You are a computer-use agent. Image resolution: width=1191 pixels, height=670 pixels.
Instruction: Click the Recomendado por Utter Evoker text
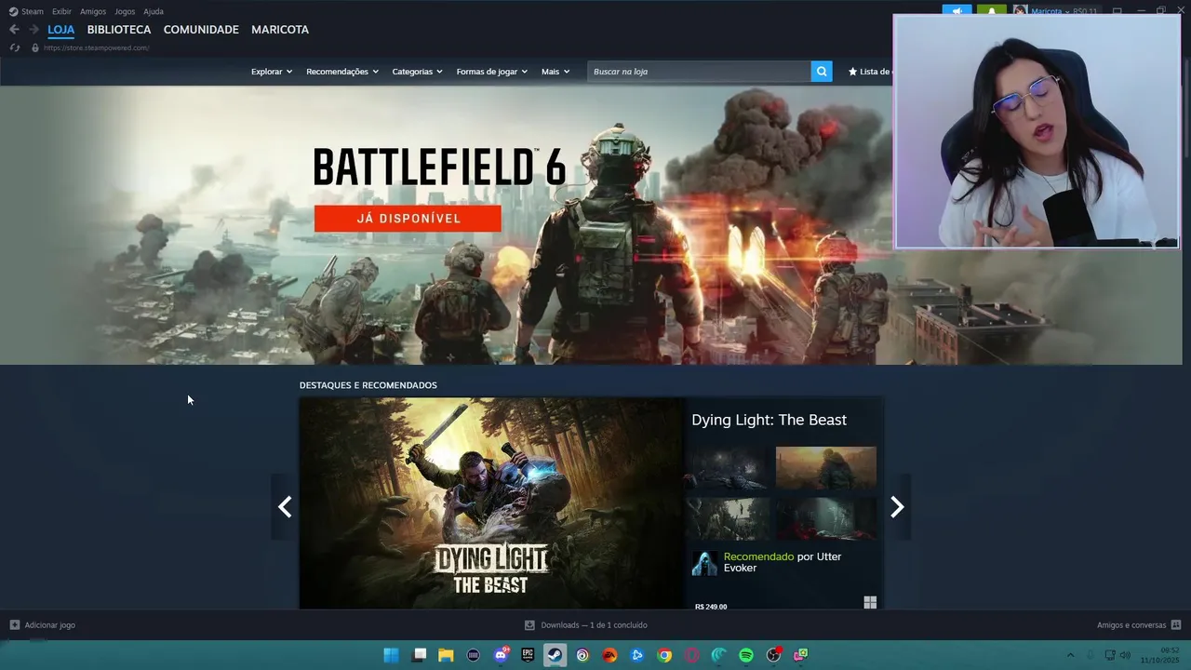pyautogui.click(x=783, y=562)
